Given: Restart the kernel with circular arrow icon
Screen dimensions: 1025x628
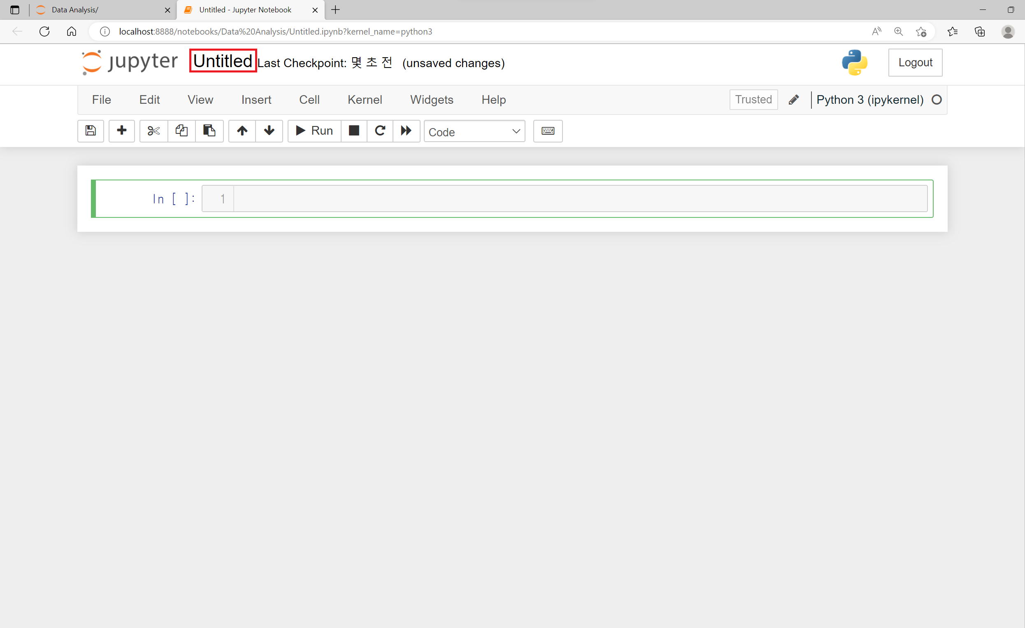Looking at the screenshot, I should [380, 131].
